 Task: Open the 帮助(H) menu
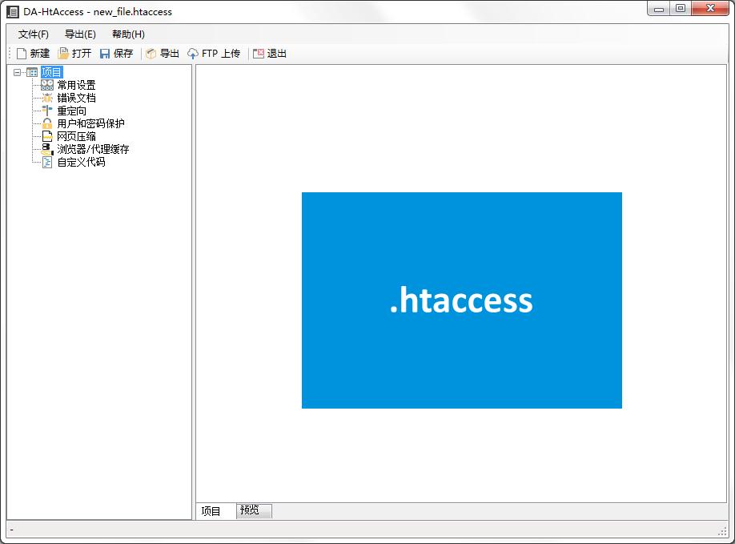coord(127,34)
